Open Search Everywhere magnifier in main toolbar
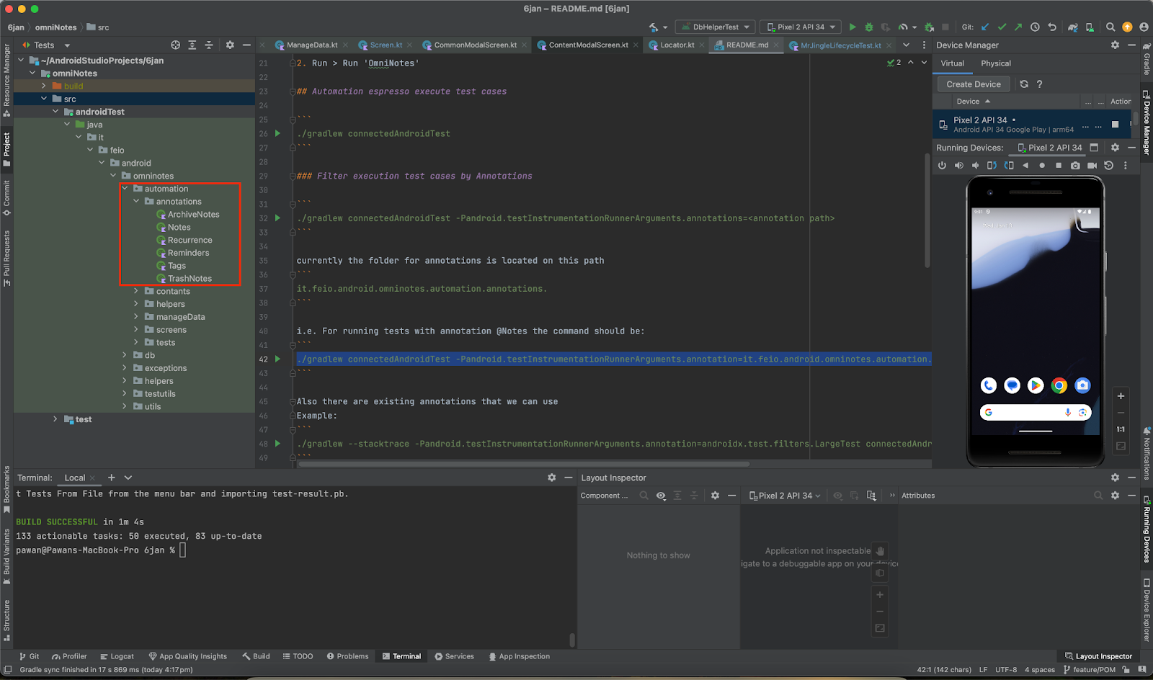The width and height of the screenshot is (1153, 680). 1110,27
